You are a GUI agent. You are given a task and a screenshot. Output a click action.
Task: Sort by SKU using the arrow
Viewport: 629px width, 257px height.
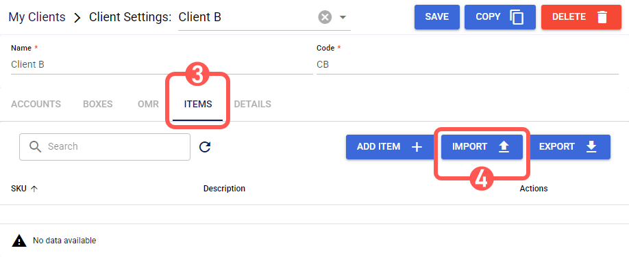[x=34, y=189]
